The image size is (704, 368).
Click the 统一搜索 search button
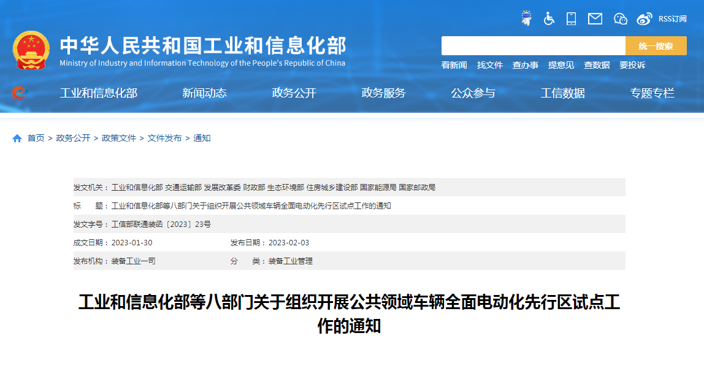(656, 46)
